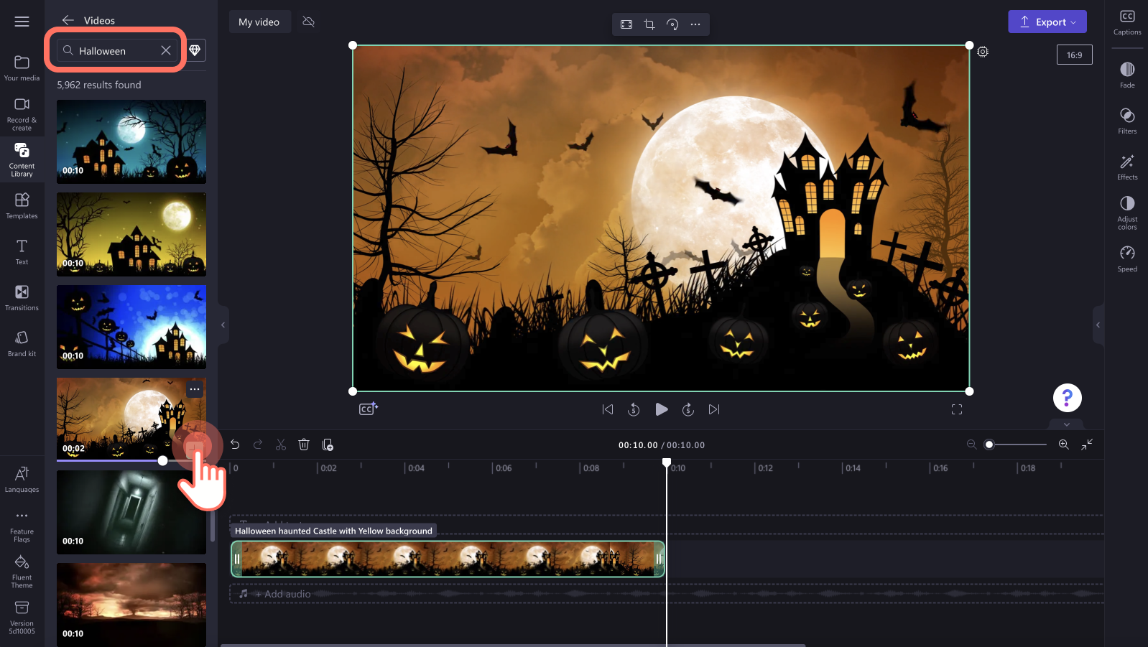Screen dimensions: 1148x647
Task: Open the Templates tab
Action: pyautogui.click(x=22, y=206)
